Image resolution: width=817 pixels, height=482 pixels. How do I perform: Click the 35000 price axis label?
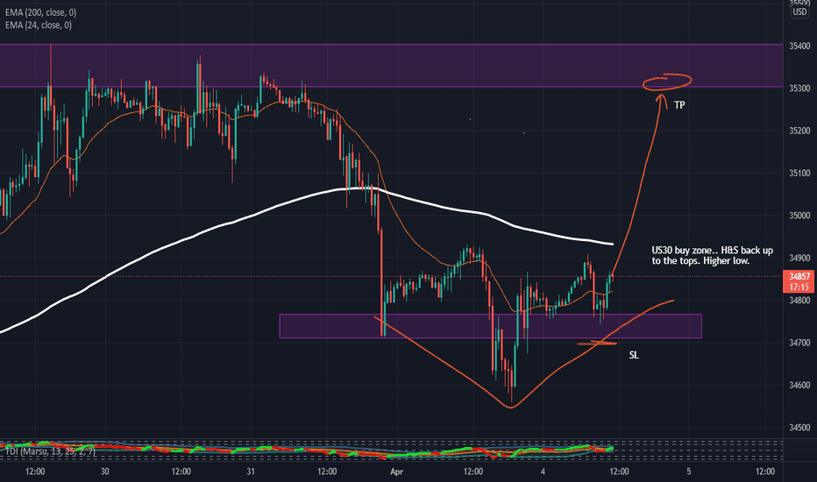(799, 216)
